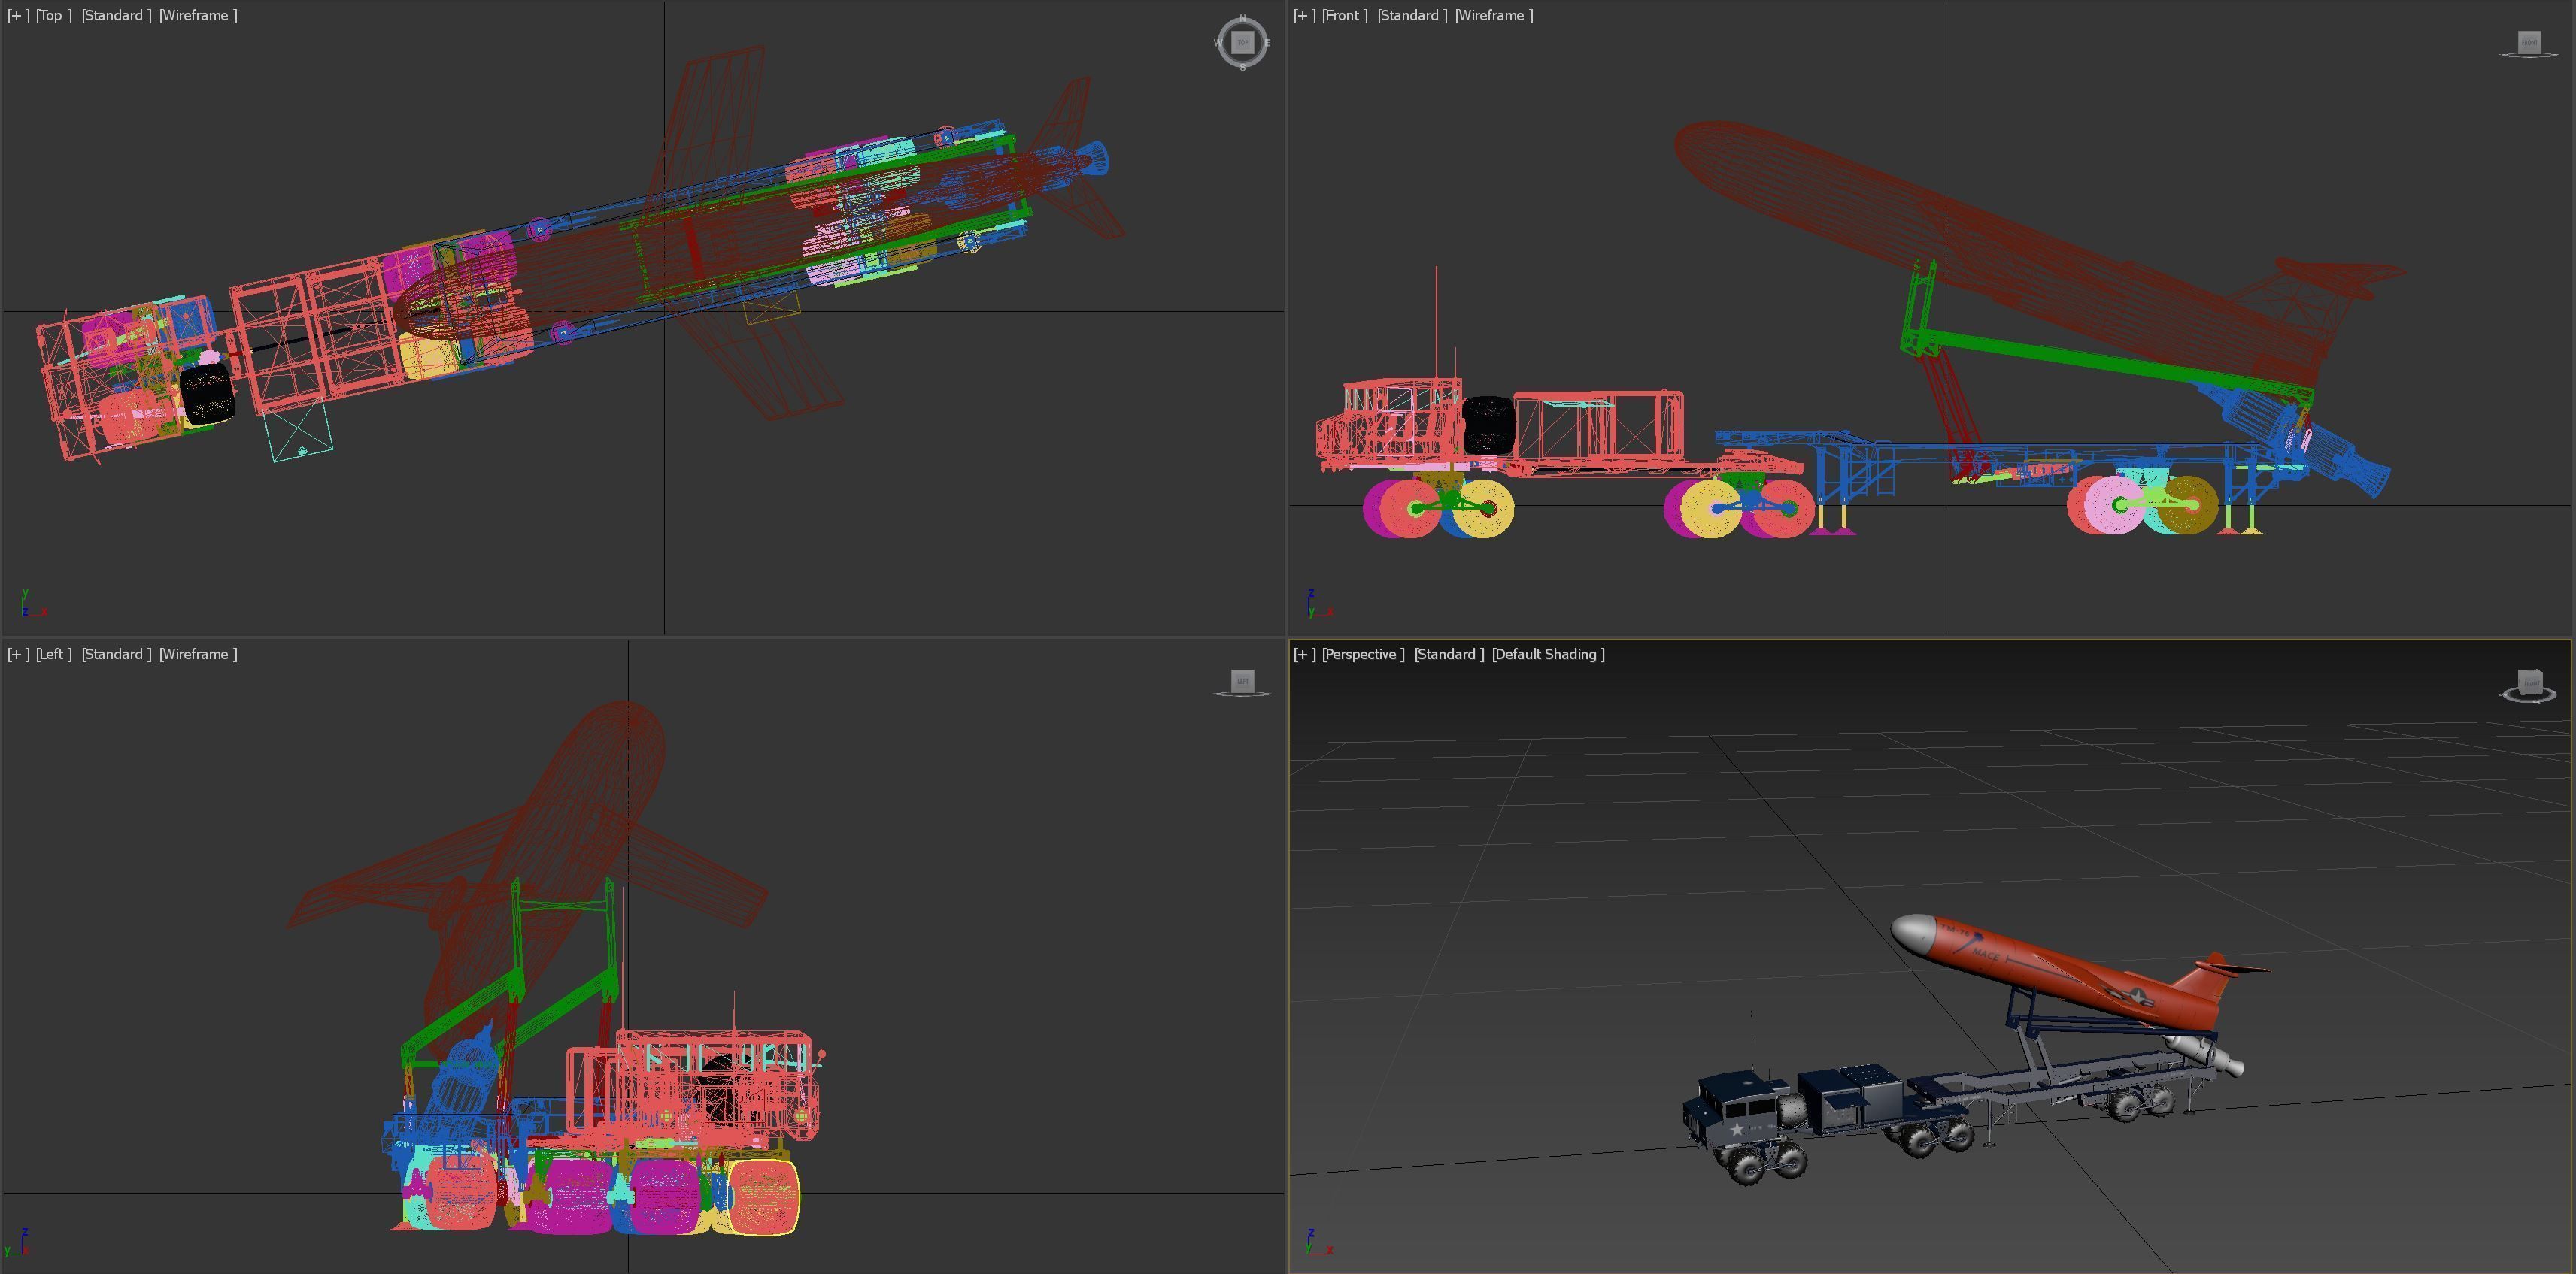Click the [Standard] label in Perspective viewport
The height and width of the screenshot is (1274, 2576).
1449,653
